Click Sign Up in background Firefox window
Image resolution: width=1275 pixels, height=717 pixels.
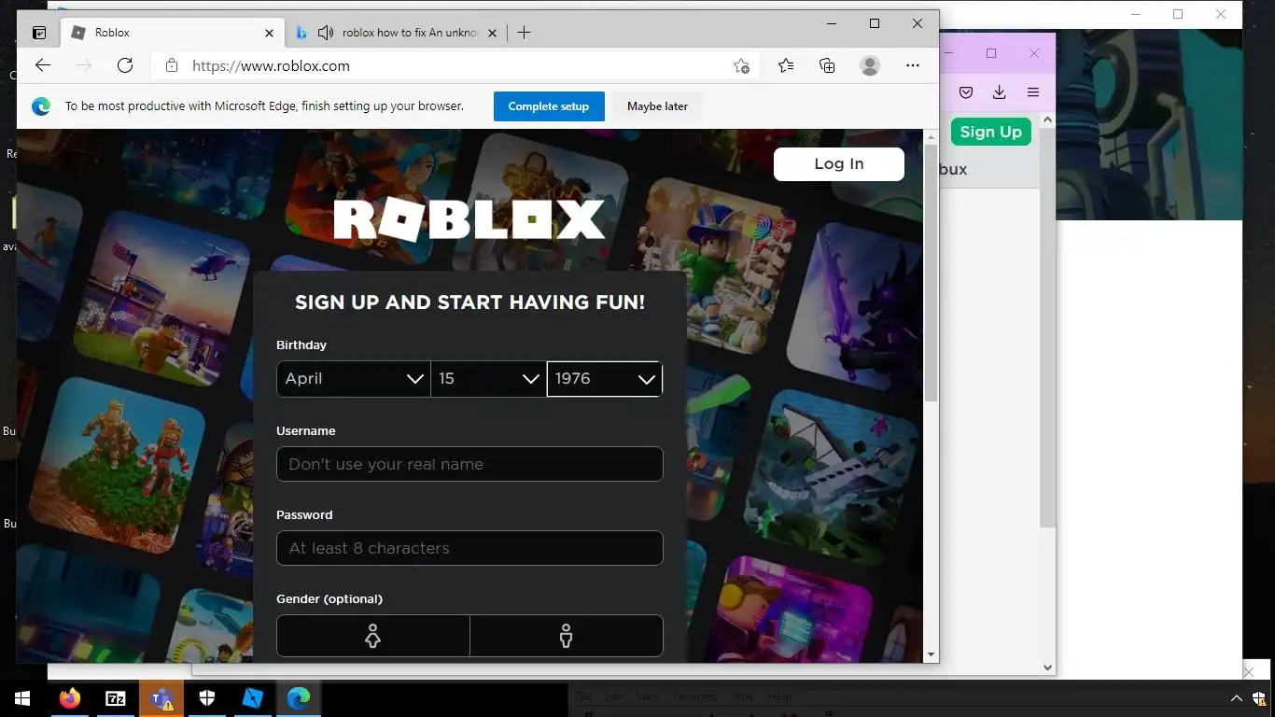990,132
